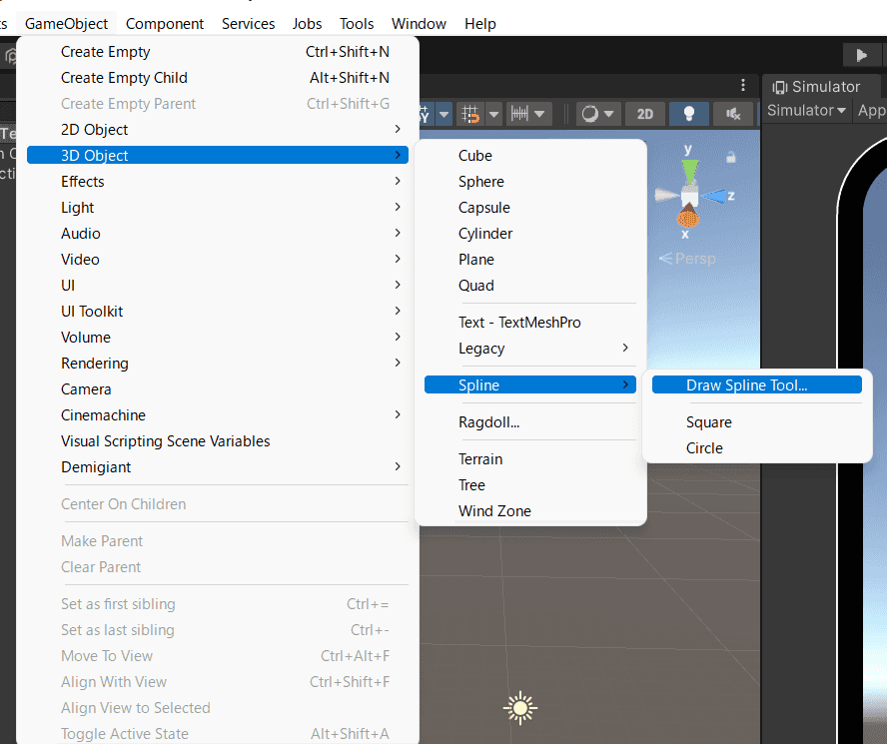Click the Play button
The height and width of the screenshot is (744, 887).
pyautogui.click(x=862, y=55)
